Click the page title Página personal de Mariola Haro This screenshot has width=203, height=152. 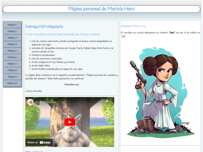pyautogui.click(x=101, y=9)
